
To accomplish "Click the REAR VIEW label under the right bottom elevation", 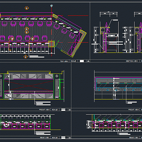I will click(134, 138).
